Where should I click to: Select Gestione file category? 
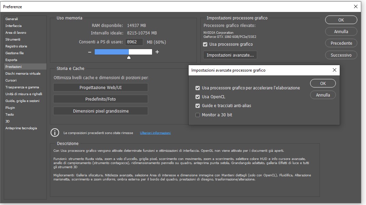click(25, 53)
